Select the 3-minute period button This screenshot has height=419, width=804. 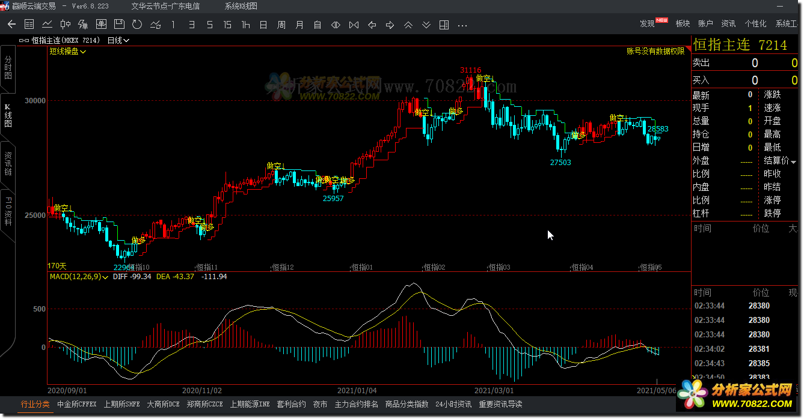191,25
